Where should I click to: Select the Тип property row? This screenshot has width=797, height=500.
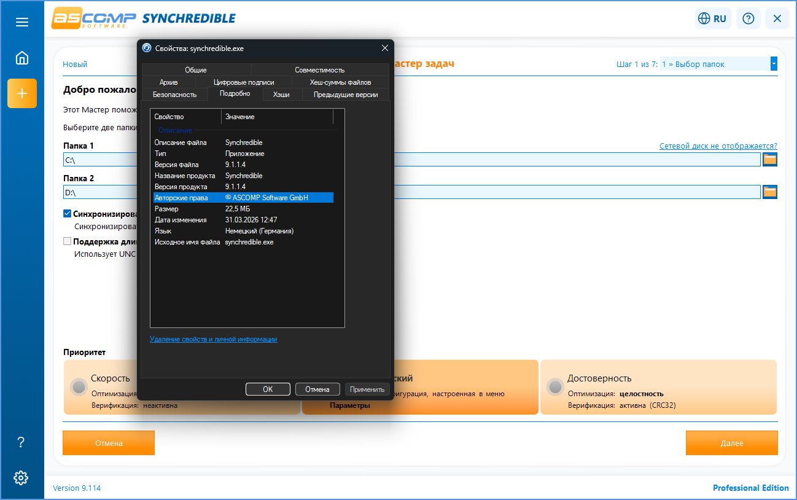pos(243,154)
